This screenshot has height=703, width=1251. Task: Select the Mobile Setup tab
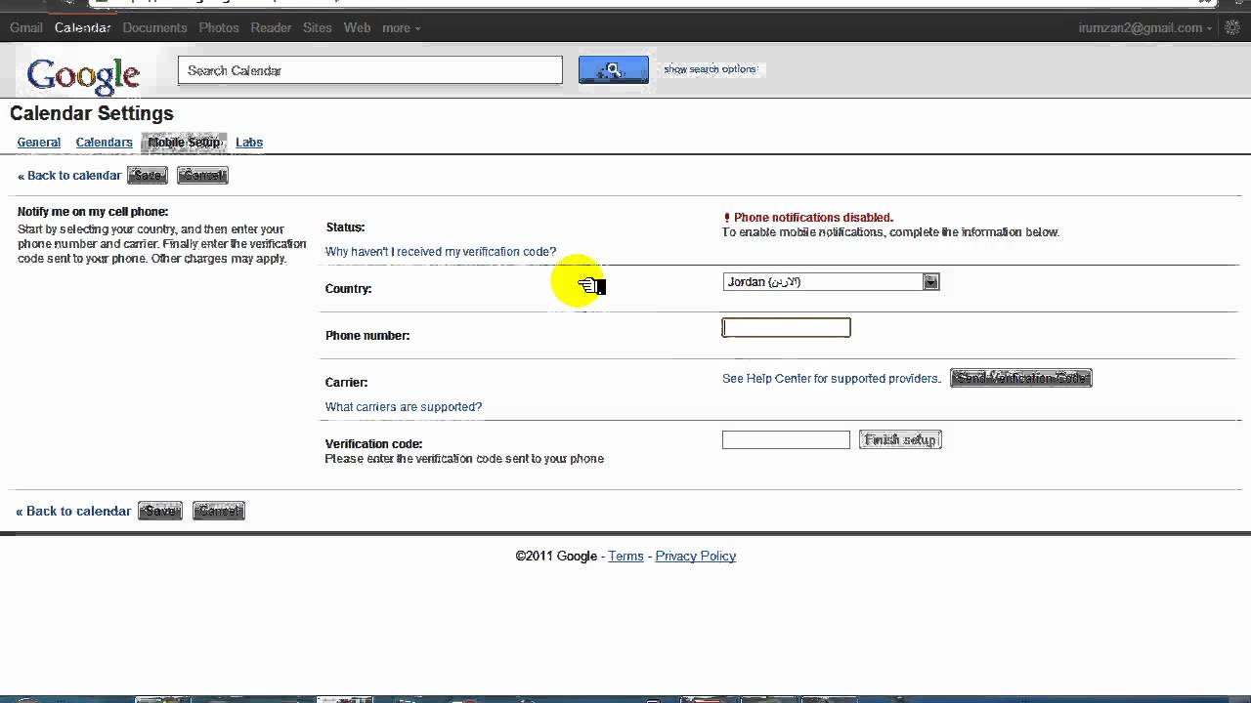(185, 143)
